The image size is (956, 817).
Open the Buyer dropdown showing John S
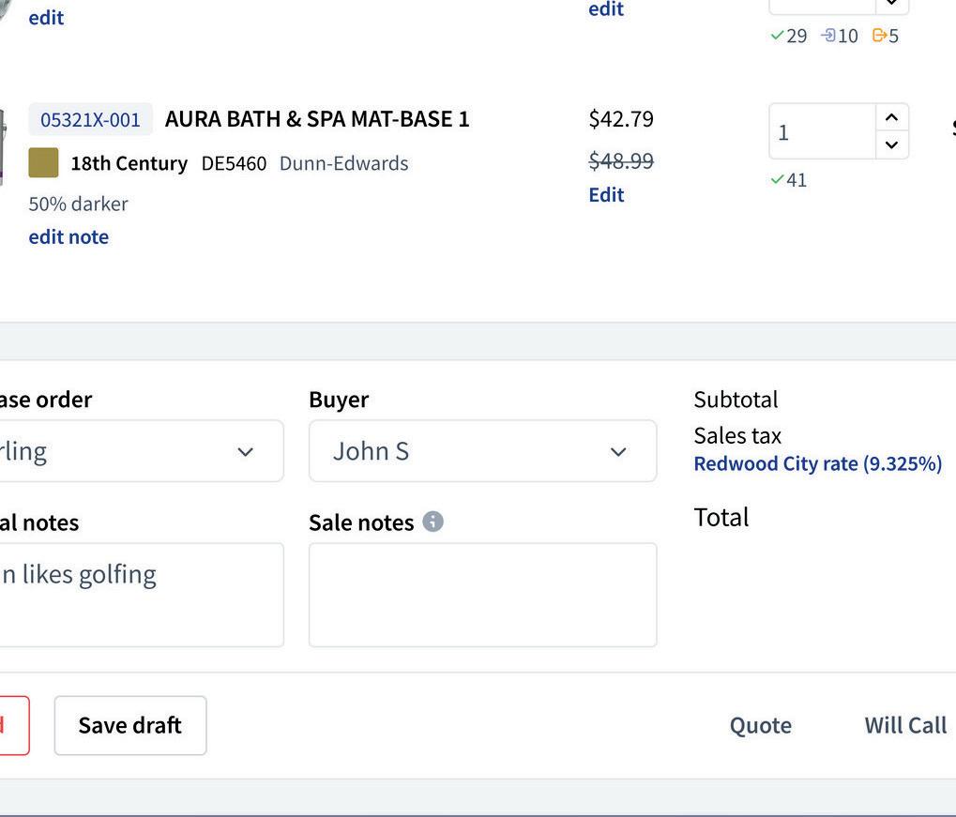tap(482, 451)
